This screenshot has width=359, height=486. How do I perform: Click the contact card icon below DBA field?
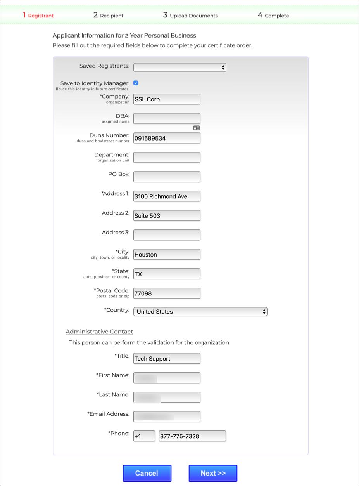point(196,128)
